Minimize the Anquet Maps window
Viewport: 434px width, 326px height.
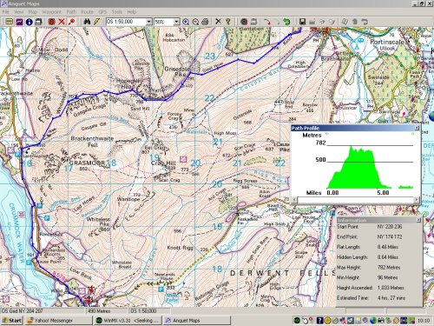(415, 3)
